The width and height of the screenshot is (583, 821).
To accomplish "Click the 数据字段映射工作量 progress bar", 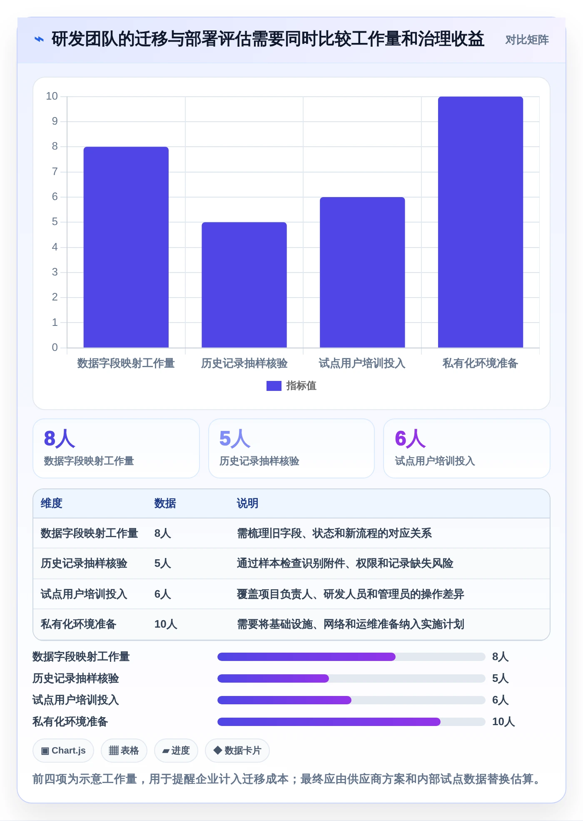I will (351, 657).
